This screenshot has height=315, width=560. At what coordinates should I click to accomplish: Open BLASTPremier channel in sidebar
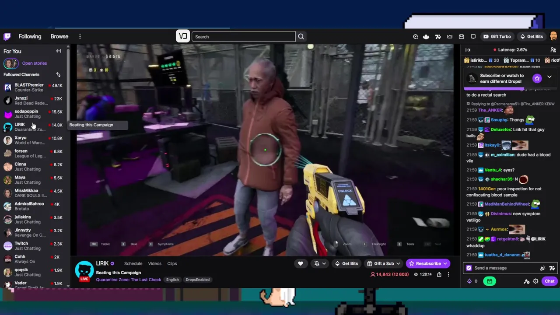click(x=34, y=87)
